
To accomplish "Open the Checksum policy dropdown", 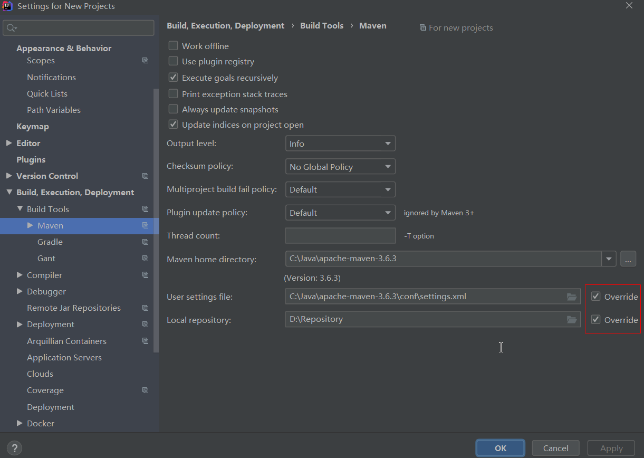I will coord(340,167).
